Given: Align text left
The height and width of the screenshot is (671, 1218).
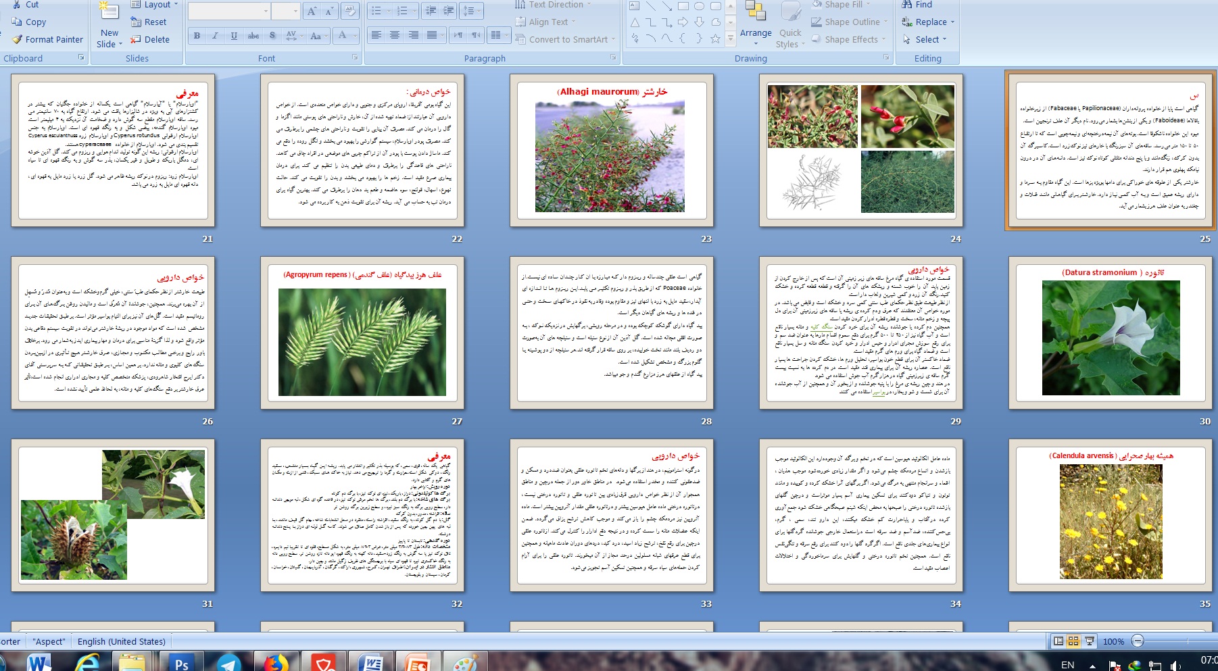Looking at the screenshot, I should click(376, 35).
